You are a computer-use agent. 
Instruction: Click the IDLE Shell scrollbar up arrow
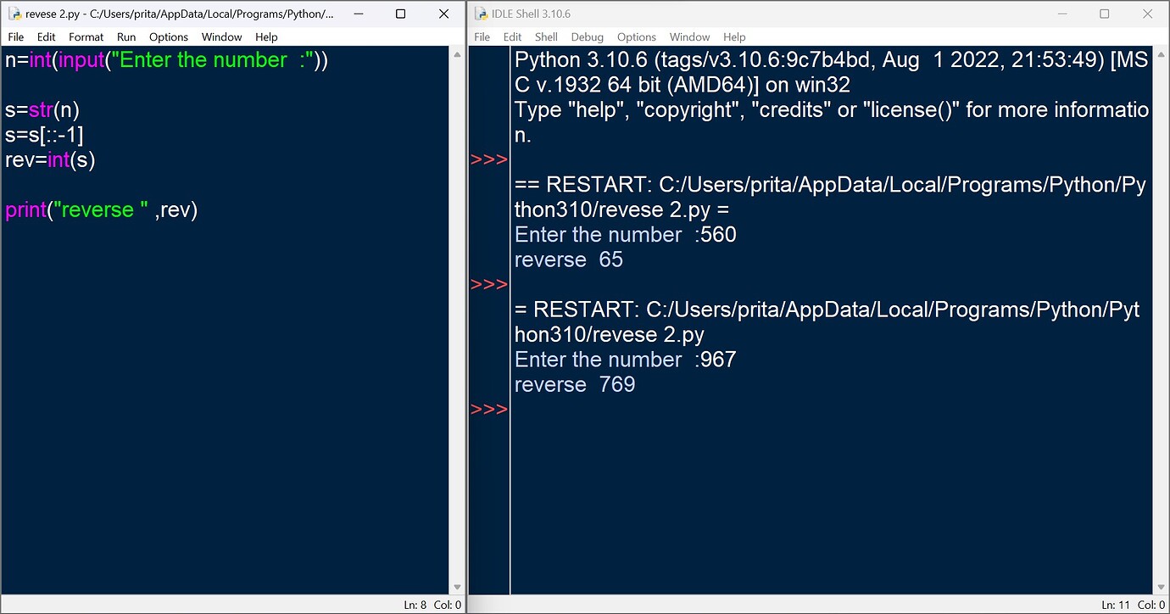pyautogui.click(x=1161, y=53)
